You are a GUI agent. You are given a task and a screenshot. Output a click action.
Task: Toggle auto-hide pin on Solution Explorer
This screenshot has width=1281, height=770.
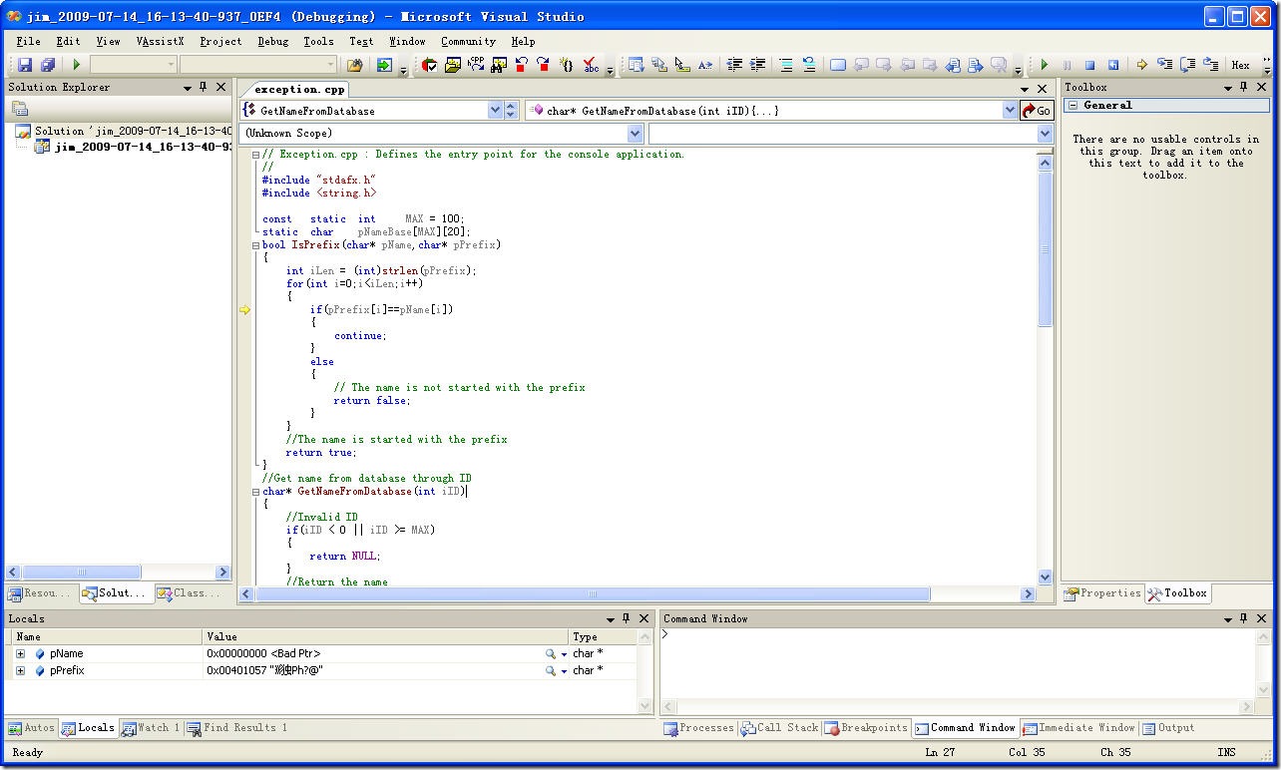click(204, 87)
